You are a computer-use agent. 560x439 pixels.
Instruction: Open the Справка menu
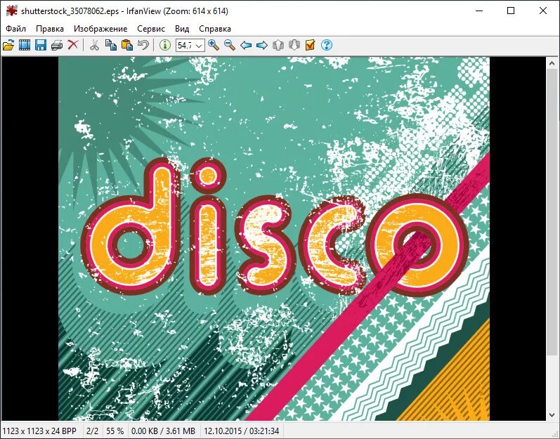(x=215, y=29)
